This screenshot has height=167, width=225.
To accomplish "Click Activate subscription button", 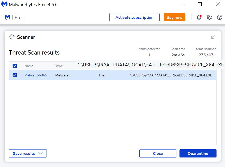I will click(x=134, y=17).
